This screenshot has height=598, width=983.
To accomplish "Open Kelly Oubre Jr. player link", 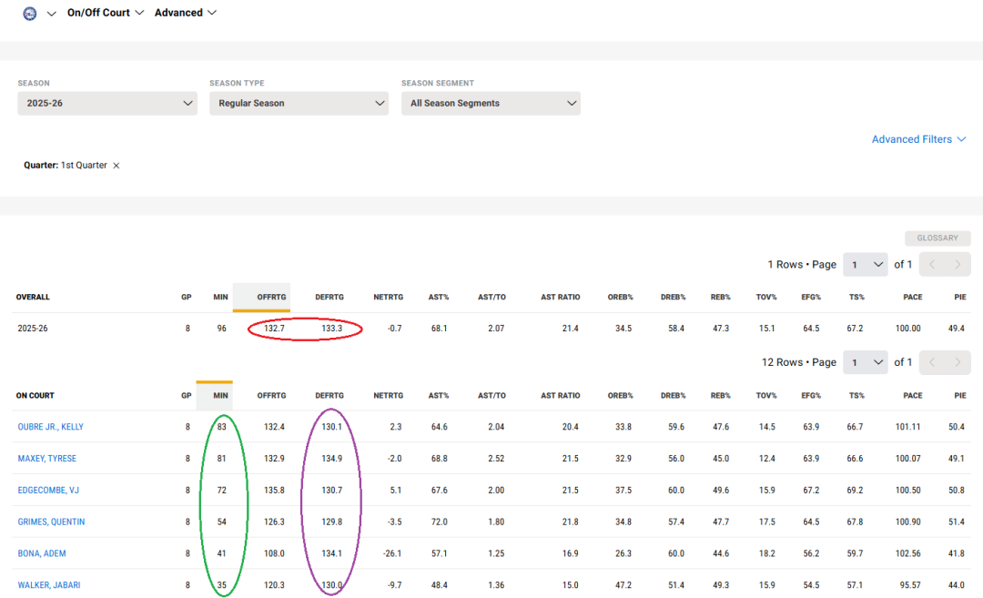I will coord(51,427).
